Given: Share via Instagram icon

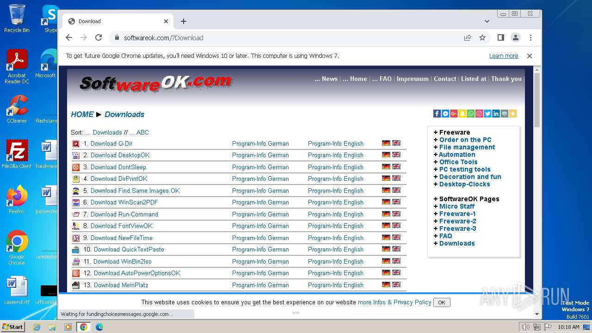Looking at the screenshot, I should 479,114.
